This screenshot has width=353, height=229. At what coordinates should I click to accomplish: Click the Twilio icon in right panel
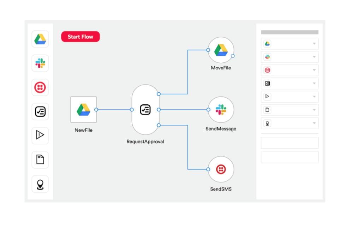(x=268, y=70)
